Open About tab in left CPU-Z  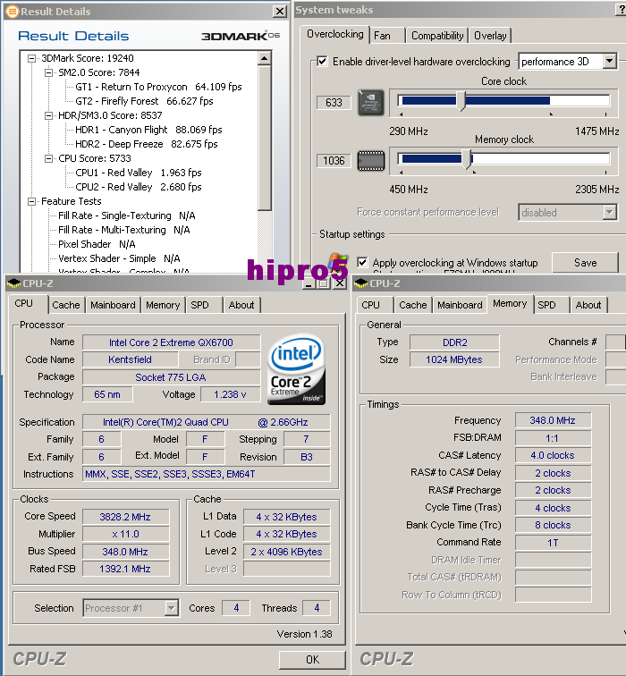coord(241,305)
